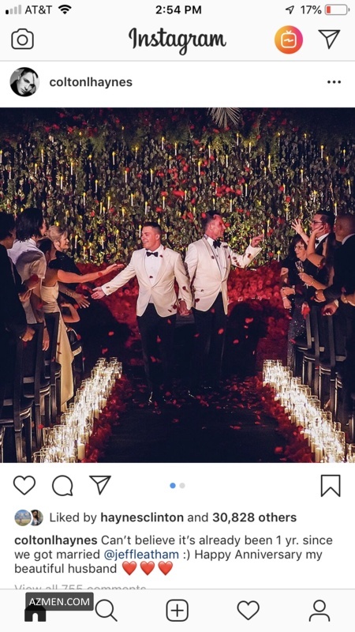
Task: Expand View all comments link
Action: click(80, 587)
